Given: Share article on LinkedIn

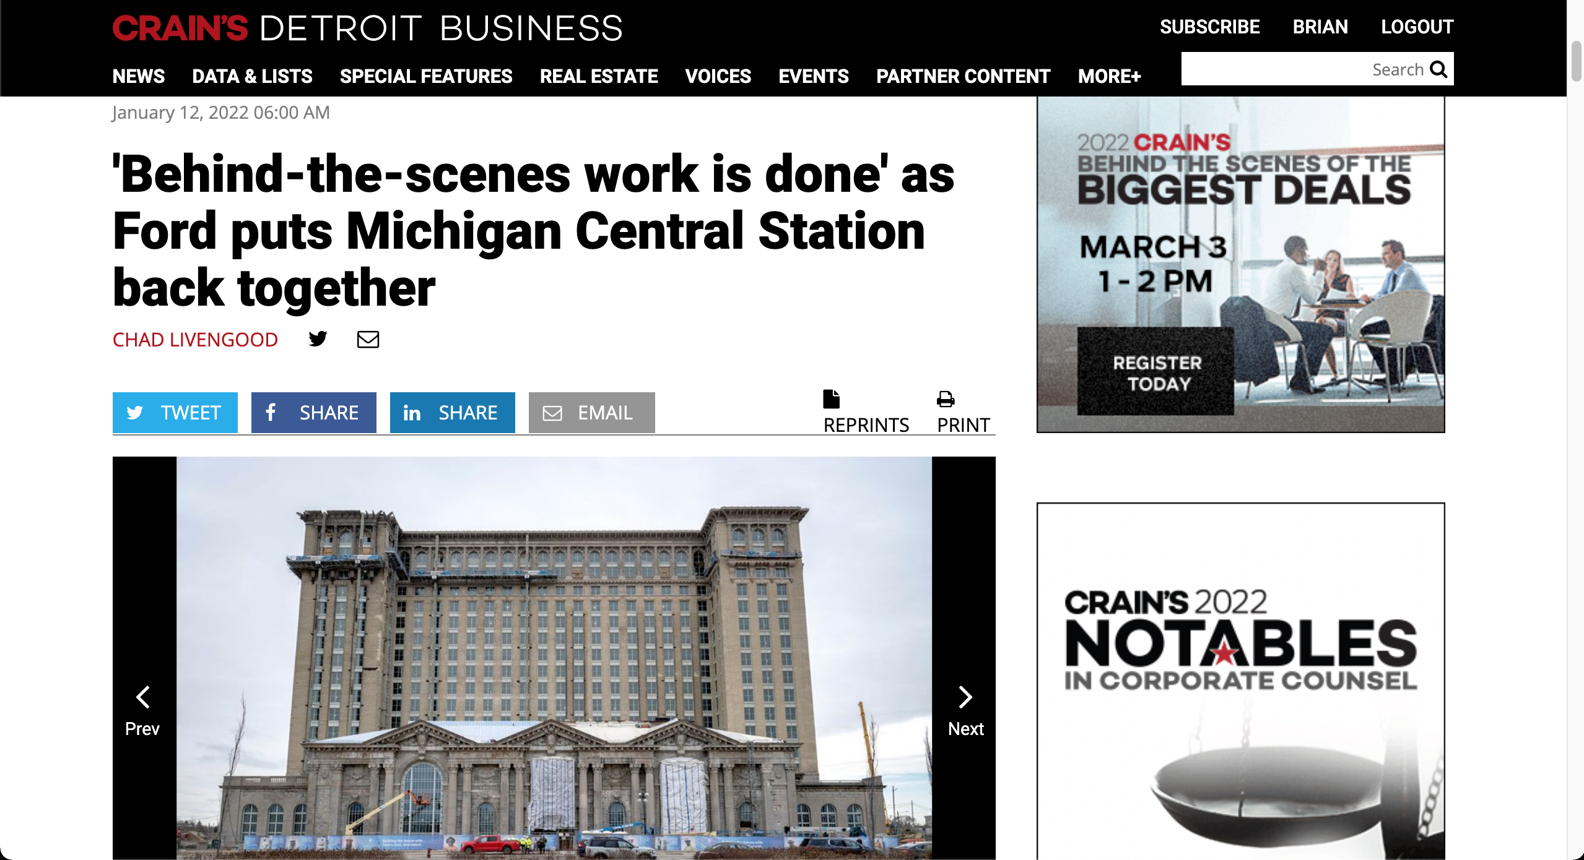Looking at the screenshot, I should [x=453, y=413].
